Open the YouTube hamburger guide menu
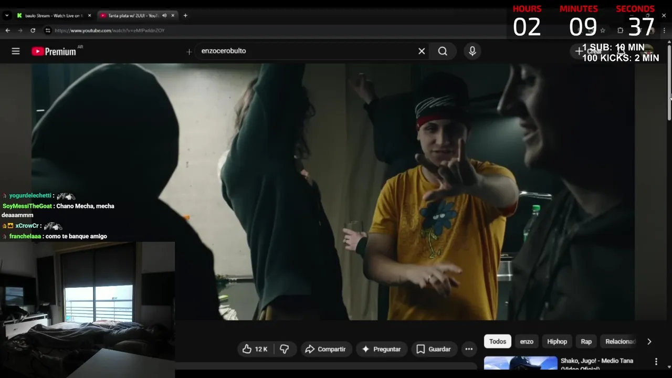Viewport: 672px width, 378px height. (16, 51)
